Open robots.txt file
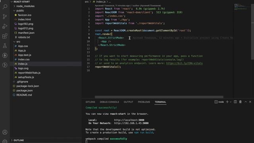The height and width of the screenshot is (143, 254). pyautogui.click(x=24, y=37)
